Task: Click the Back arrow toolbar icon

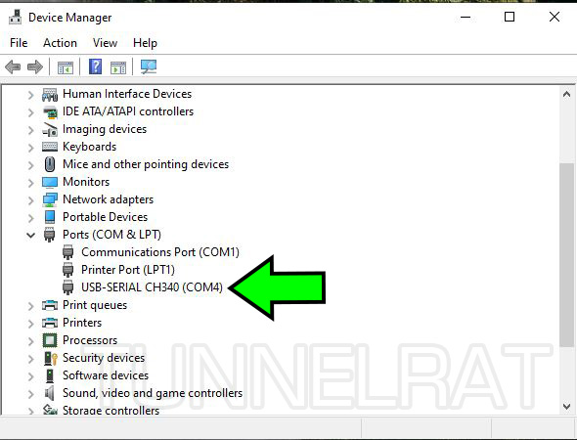Action: (x=13, y=66)
